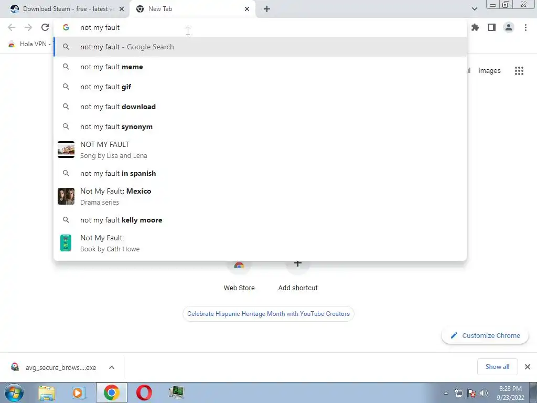
Task: Click the magnifier icon beside 'meme' suggestion
Action: pyautogui.click(x=66, y=67)
